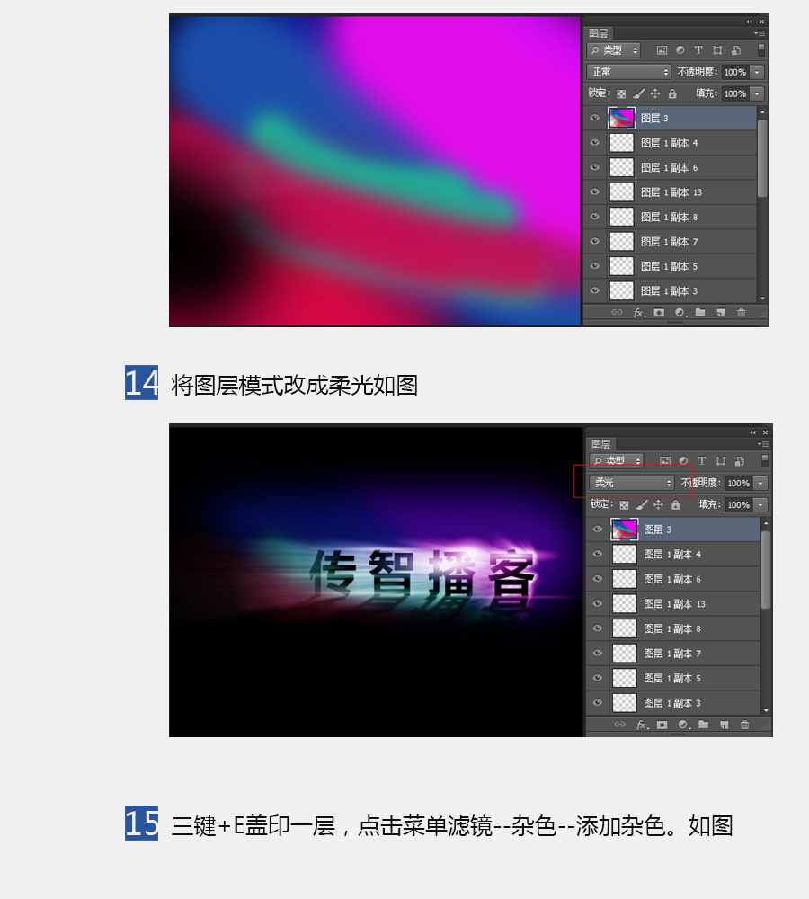The width and height of the screenshot is (809, 899).
Task: Add layer mask using upper Layers panel icon
Action: click(659, 313)
